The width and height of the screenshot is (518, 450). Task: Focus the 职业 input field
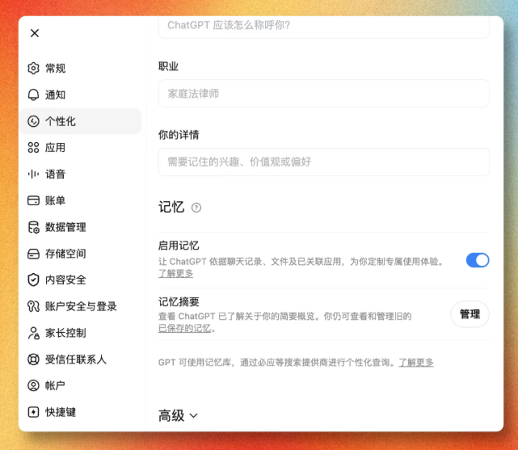click(x=324, y=94)
